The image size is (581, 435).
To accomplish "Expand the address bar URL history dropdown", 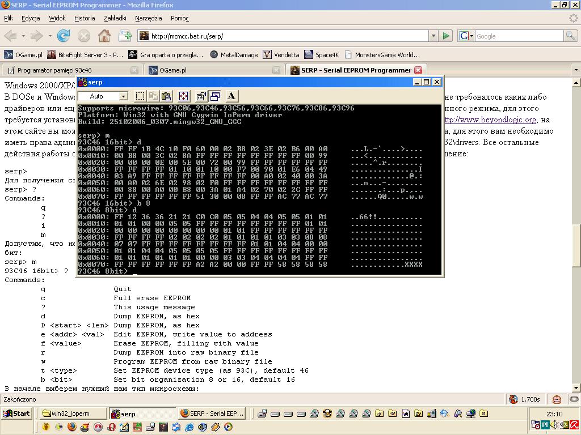I will pos(434,36).
